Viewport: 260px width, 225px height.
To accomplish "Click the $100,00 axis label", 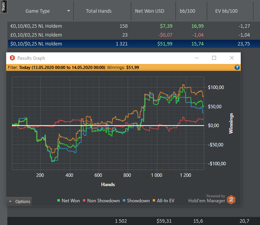I will (216, 87).
